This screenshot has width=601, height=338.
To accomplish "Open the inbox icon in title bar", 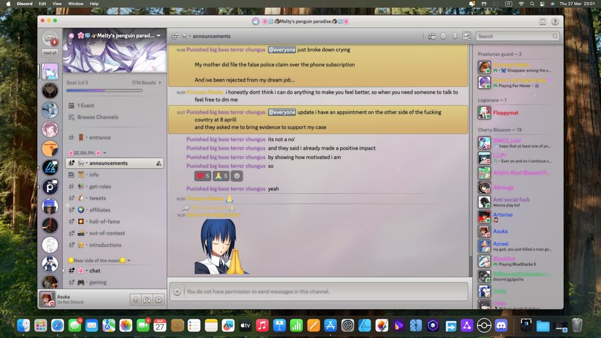I will pyautogui.click(x=542, y=22).
